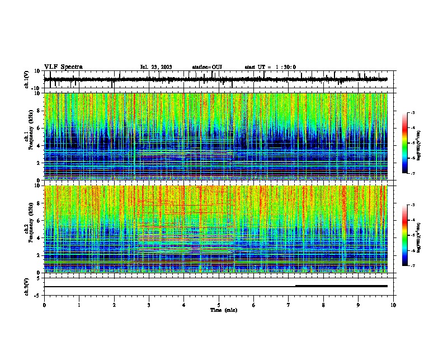443x342 pixels.
Task: Click the ch.1 voltage waveform trace
Action: [x=215, y=79]
